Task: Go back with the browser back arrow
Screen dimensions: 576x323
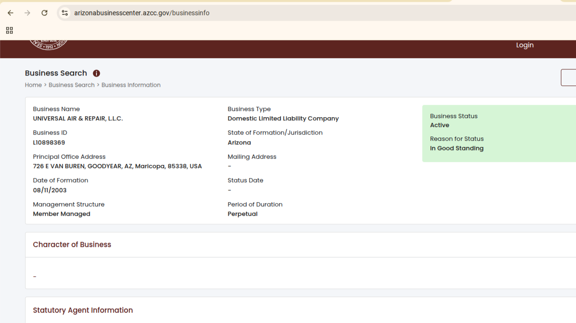Action: click(10, 13)
